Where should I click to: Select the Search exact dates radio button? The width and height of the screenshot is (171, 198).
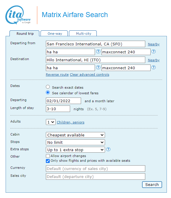(x=48, y=87)
